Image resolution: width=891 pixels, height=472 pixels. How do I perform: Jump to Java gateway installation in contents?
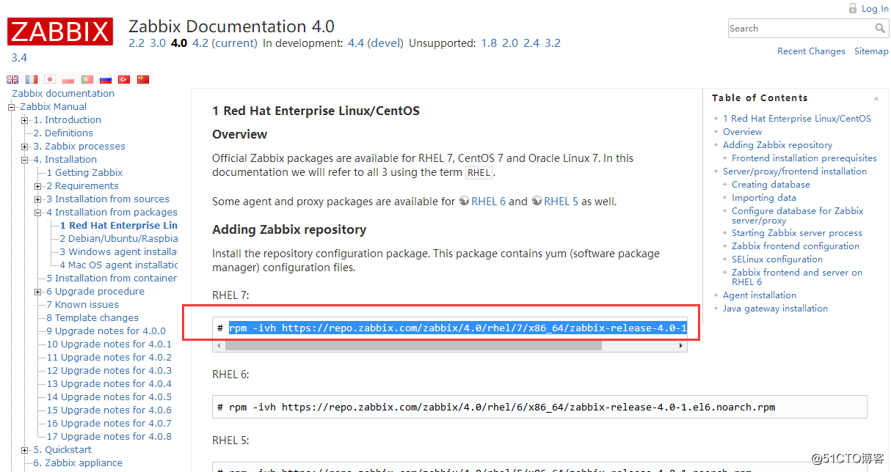tap(775, 309)
